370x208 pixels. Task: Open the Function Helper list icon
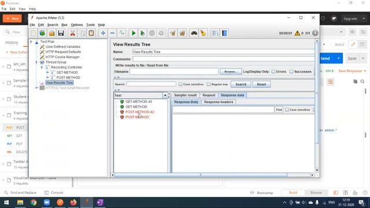point(215,33)
